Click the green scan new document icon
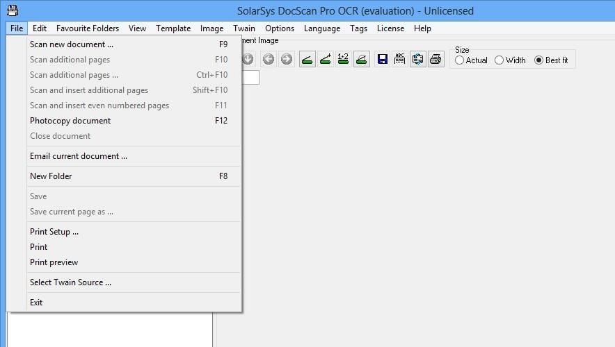Screen dimensions: 615x347 [x=307, y=59]
